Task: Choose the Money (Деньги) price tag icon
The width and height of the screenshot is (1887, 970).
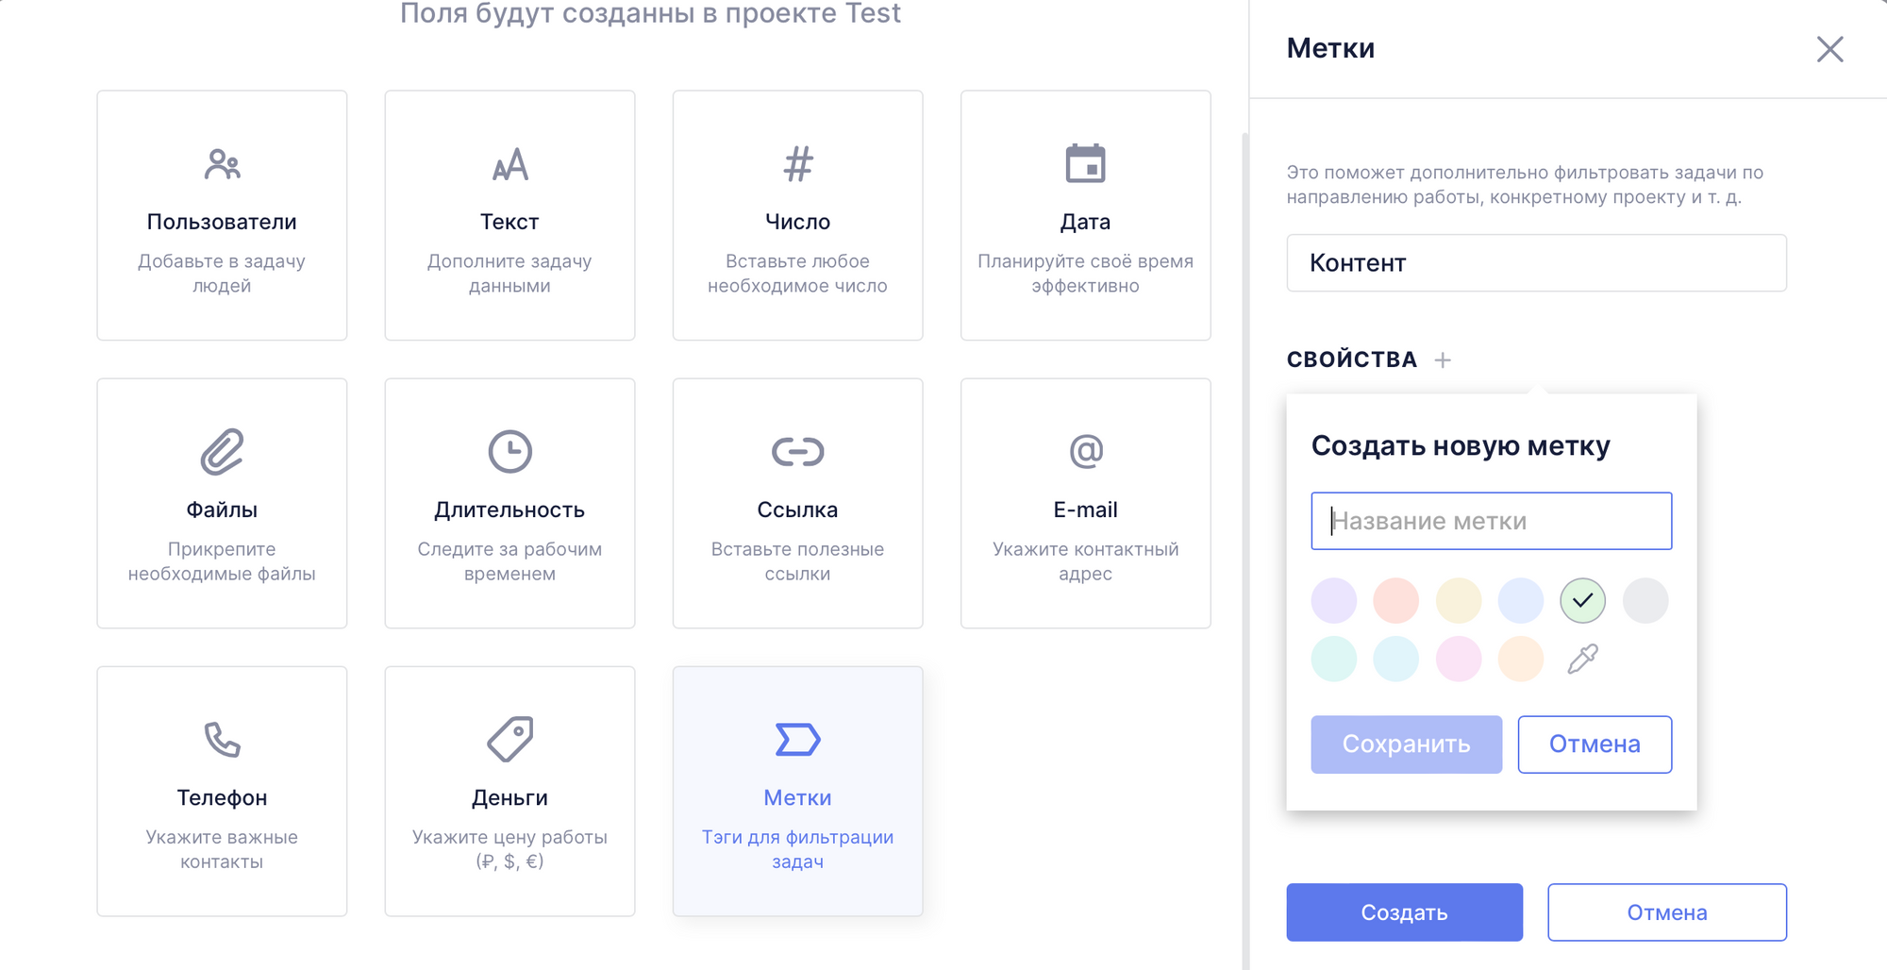Action: [x=509, y=739]
